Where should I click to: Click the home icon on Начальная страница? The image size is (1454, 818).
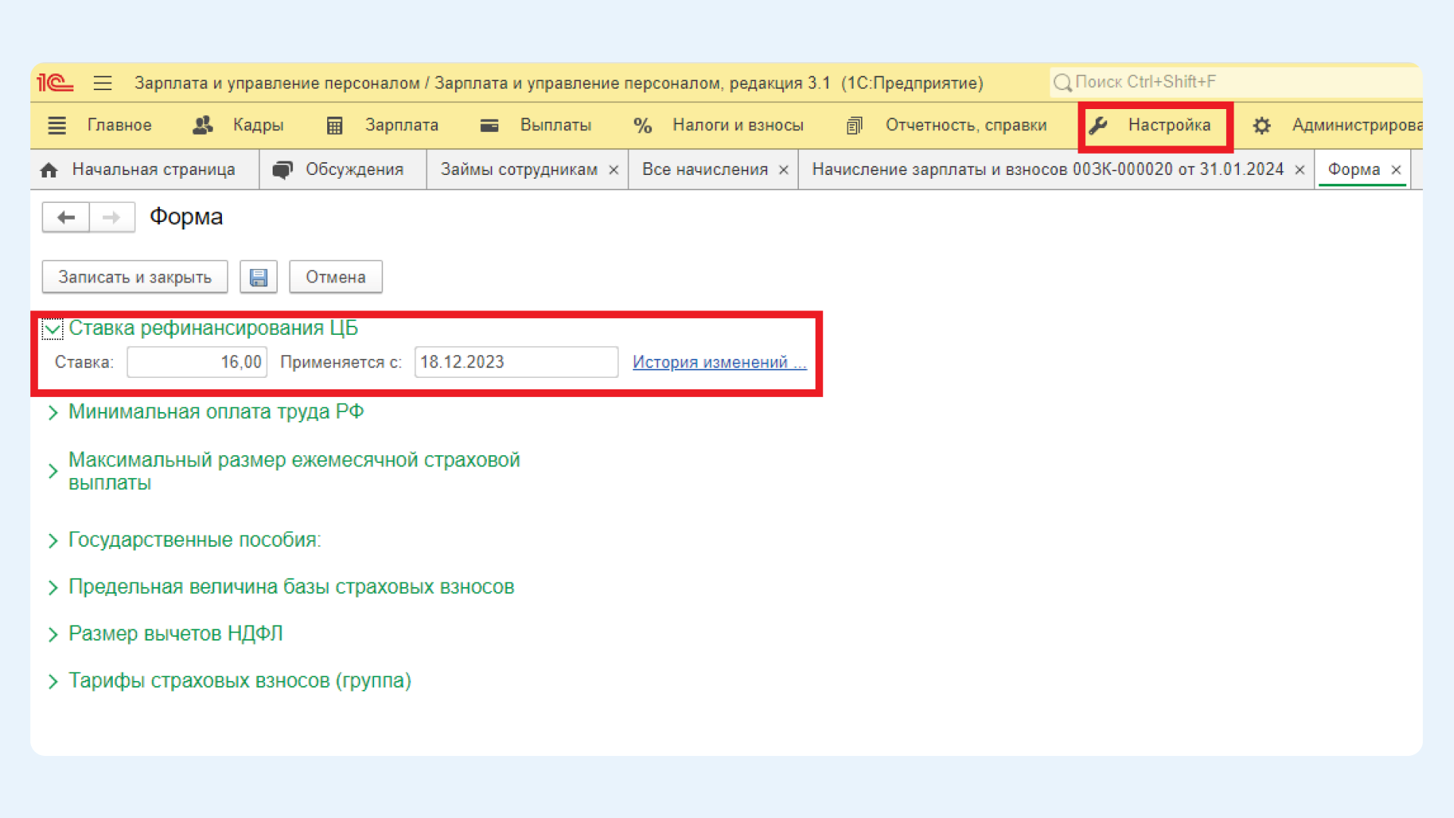point(49,170)
